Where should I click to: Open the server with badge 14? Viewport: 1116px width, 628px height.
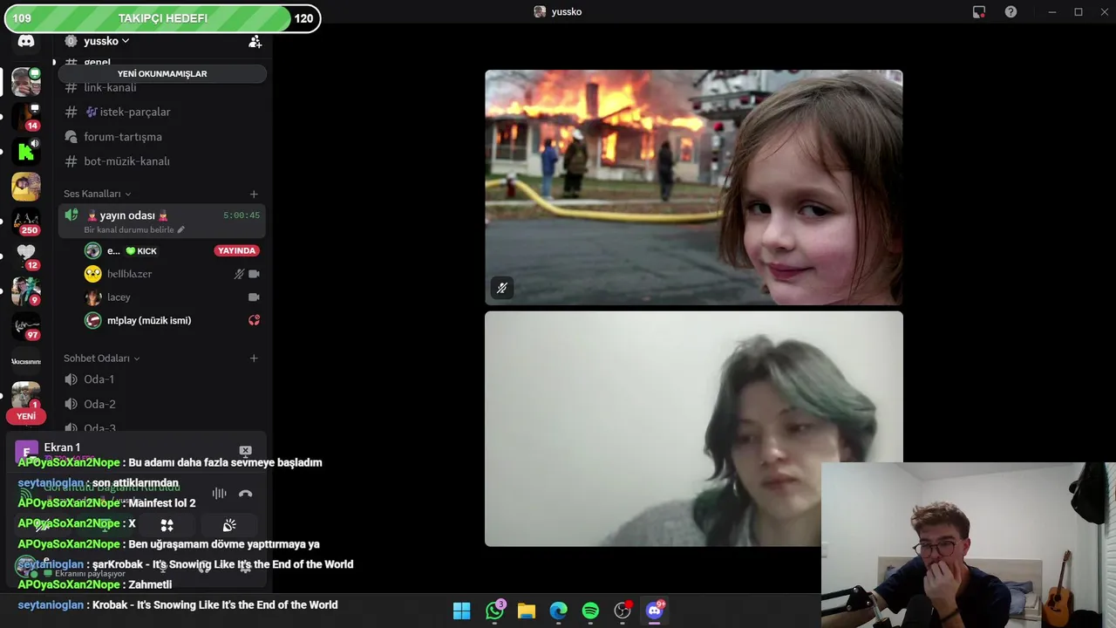(25, 116)
